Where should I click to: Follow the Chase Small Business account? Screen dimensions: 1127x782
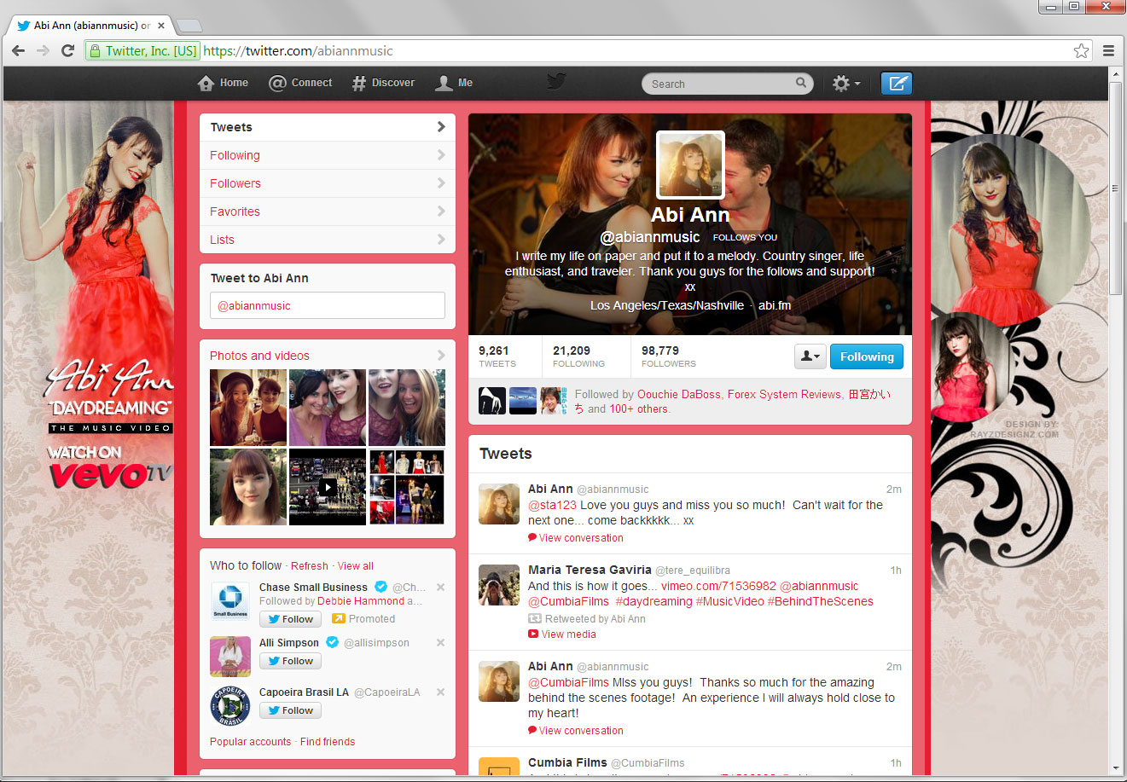[x=290, y=619]
